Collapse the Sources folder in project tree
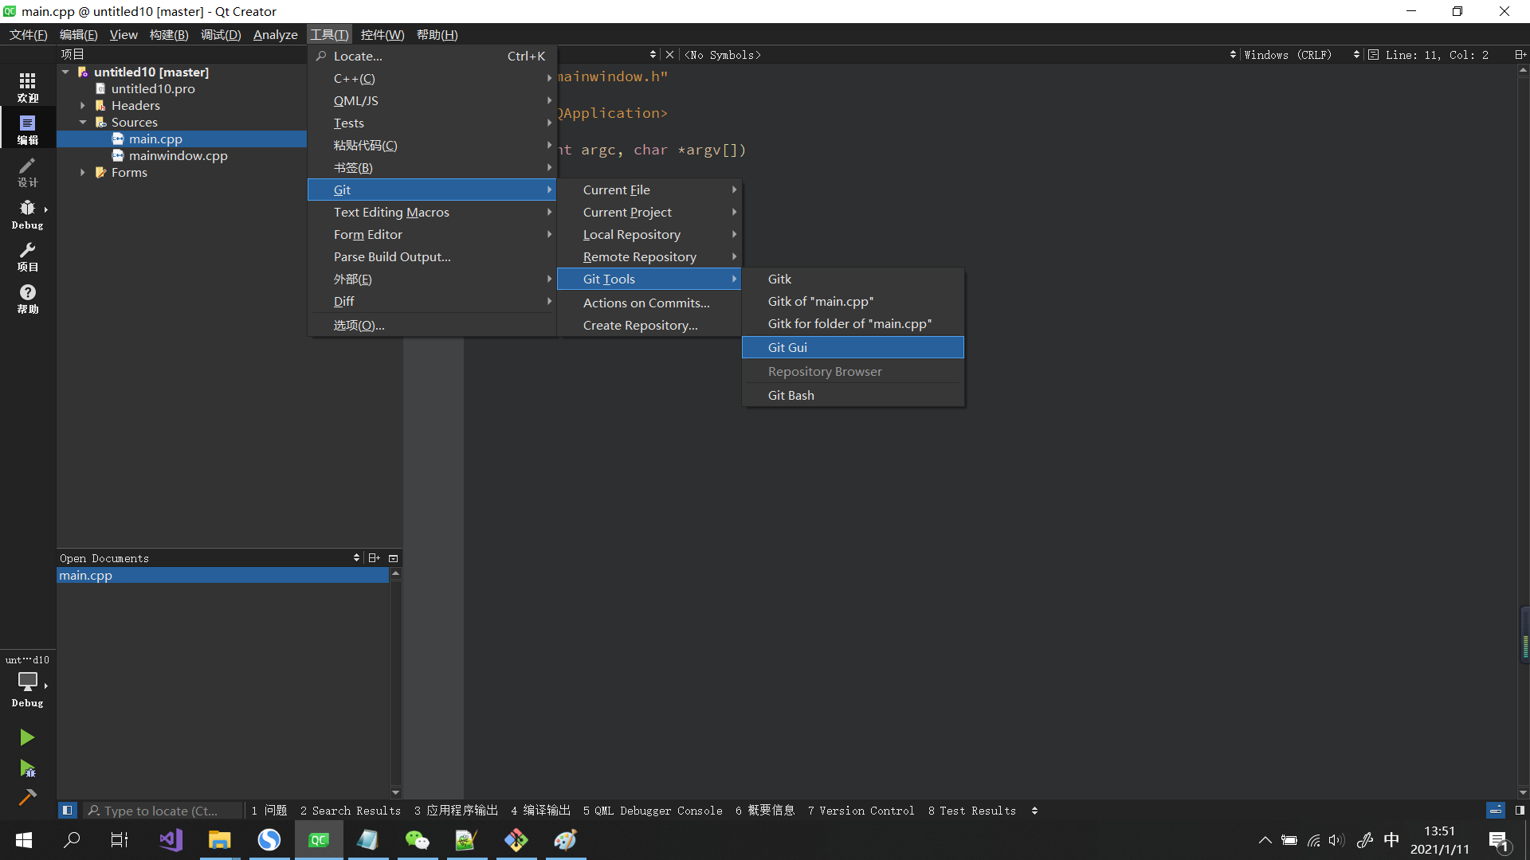The height and width of the screenshot is (860, 1530). 83,122
